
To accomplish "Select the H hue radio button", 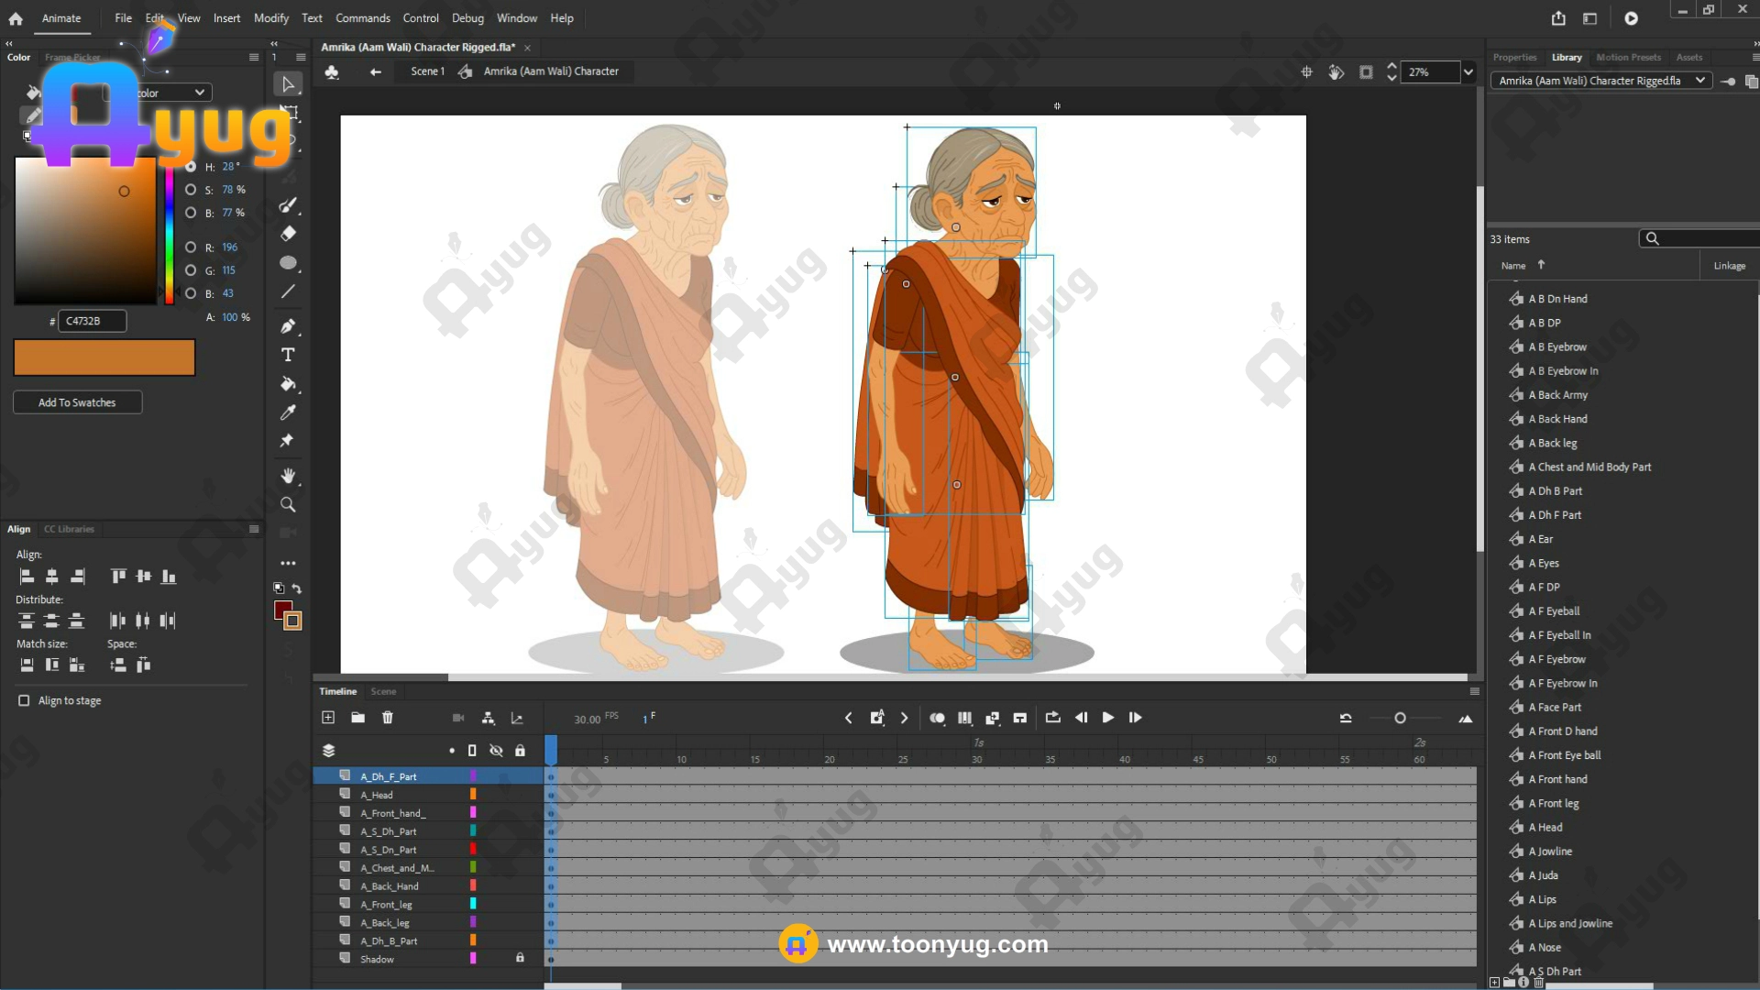I will (191, 167).
